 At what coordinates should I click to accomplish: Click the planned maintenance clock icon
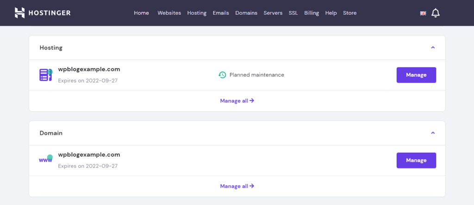[x=222, y=75]
